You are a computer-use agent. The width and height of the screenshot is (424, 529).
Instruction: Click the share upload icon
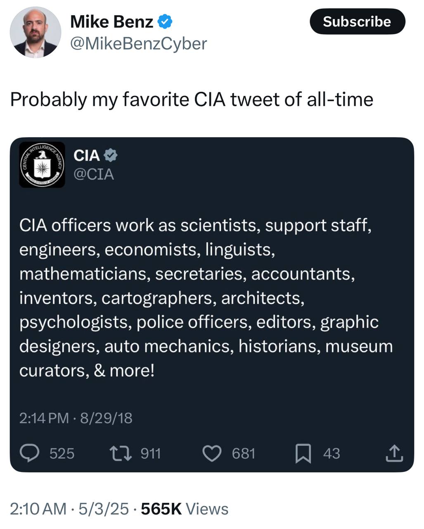[394, 453]
